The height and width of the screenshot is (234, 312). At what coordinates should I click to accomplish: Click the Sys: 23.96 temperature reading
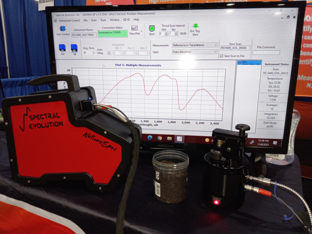275,83
